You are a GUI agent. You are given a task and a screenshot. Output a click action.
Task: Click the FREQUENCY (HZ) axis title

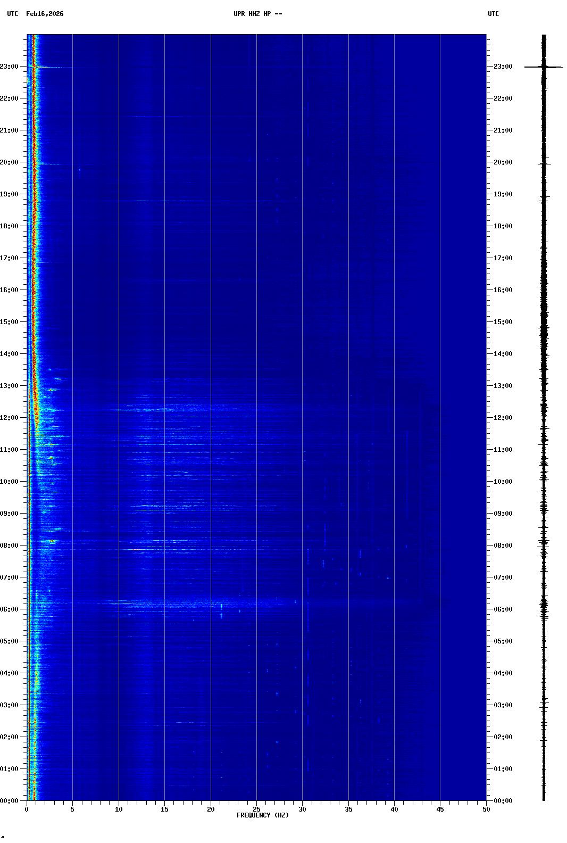click(x=263, y=815)
